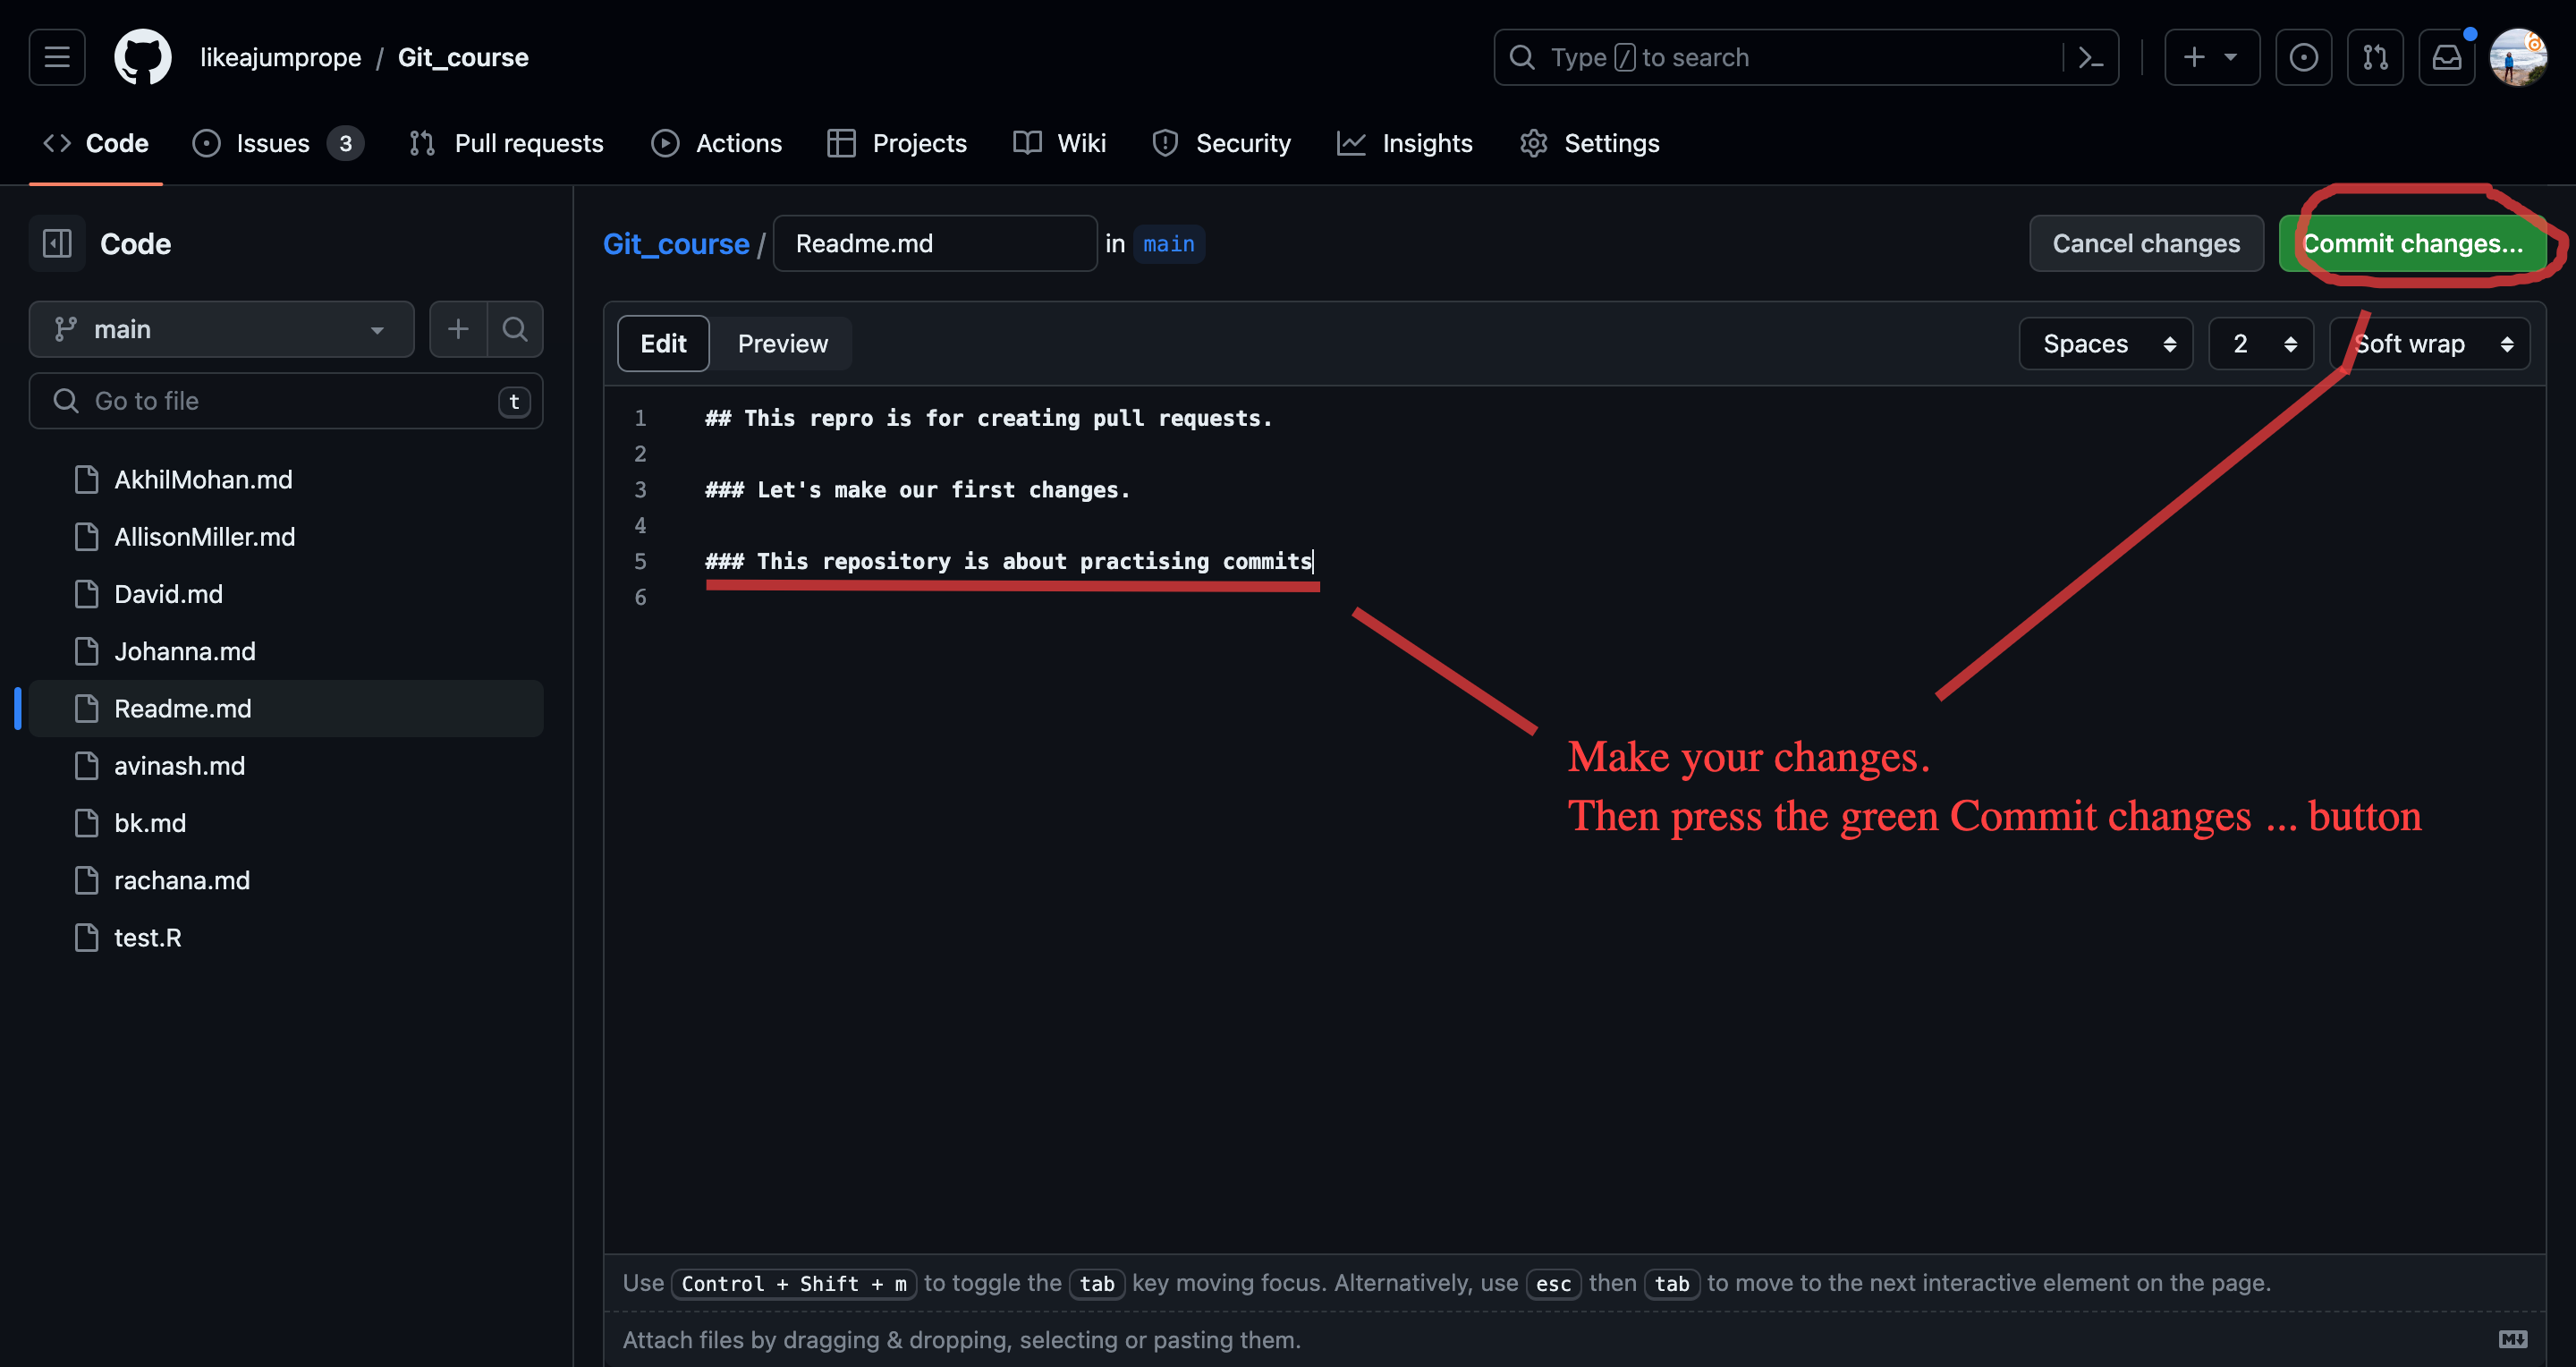This screenshot has width=2576, height=1367.
Task: Click Go to file search box
Action: (284, 401)
